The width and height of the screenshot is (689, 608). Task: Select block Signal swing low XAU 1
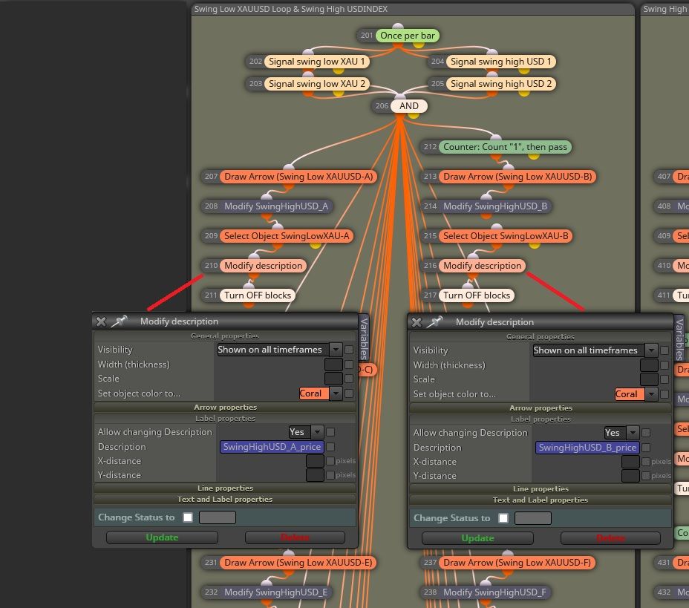click(x=317, y=62)
